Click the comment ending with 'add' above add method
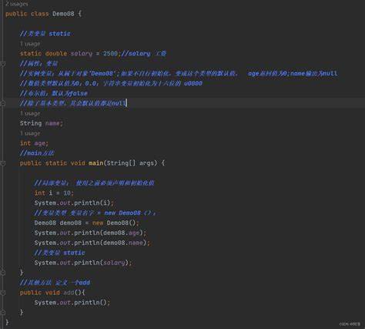The height and width of the screenshot is (329, 365). point(55,283)
